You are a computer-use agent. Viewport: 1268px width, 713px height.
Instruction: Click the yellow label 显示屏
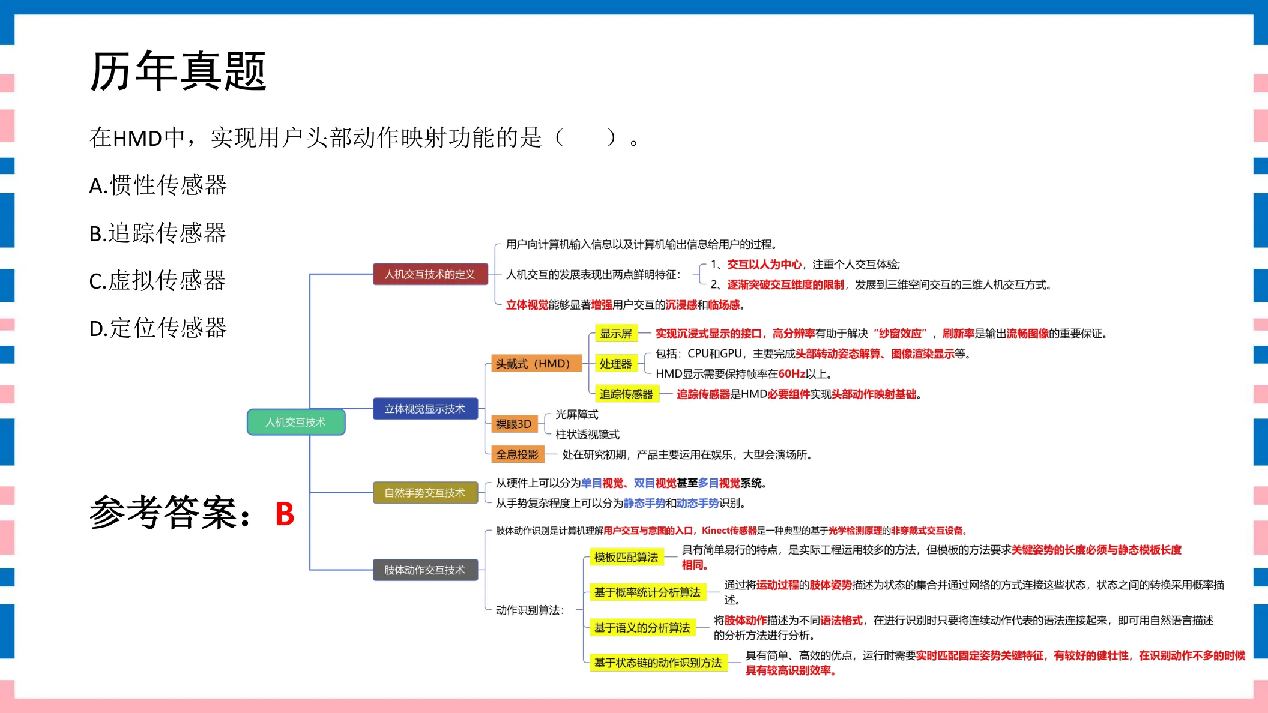(616, 334)
